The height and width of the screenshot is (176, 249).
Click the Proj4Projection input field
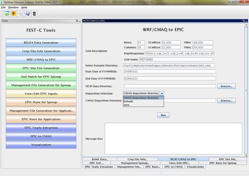pos(180,53)
